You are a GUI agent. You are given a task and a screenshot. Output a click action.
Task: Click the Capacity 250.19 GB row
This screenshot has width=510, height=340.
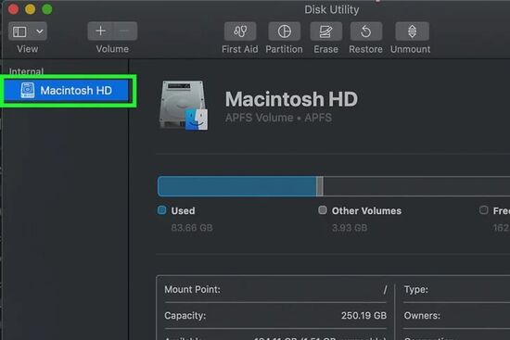coord(275,315)
